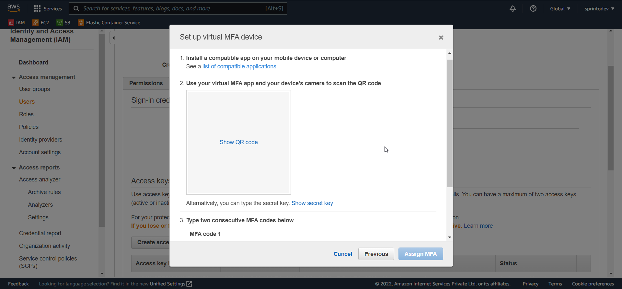Screen dimensions: 622x289
Task: Open the help question mark icon
Action: pyautogui.click(x=533, y=9)
